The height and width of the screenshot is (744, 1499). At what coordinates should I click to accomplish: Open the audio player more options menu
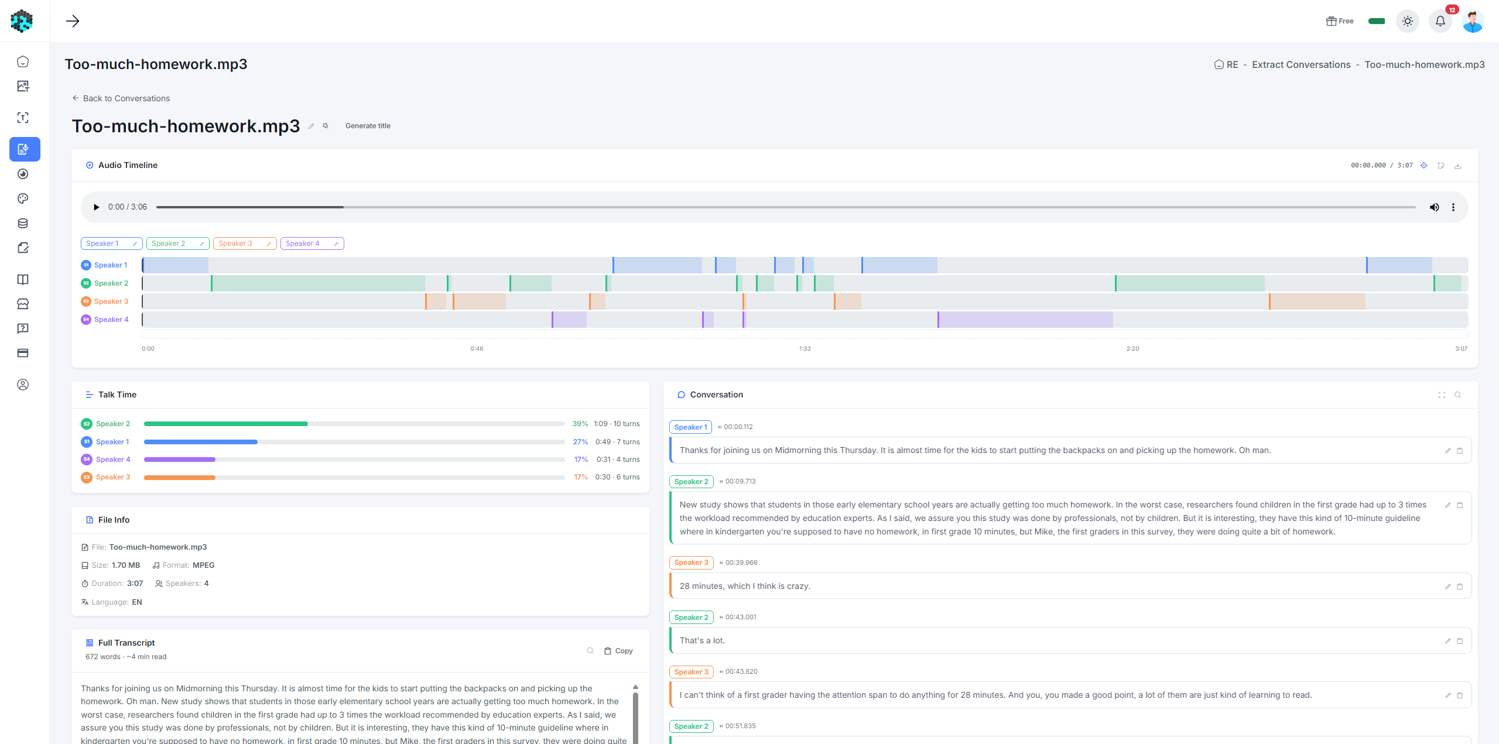pos(1453,207)
